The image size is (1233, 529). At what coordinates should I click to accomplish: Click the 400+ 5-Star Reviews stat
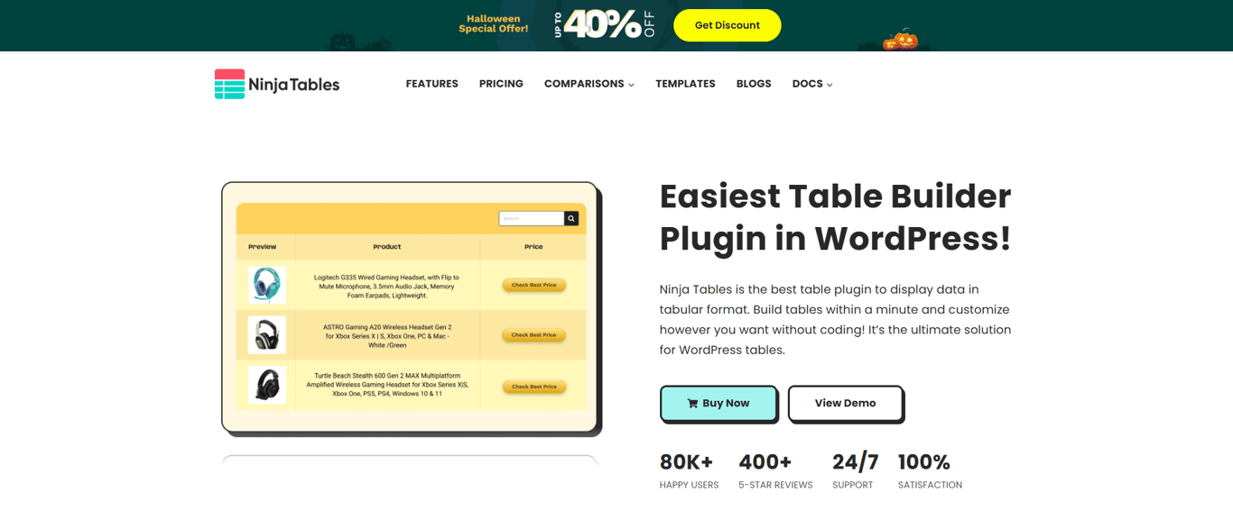(x=775, y=472)
